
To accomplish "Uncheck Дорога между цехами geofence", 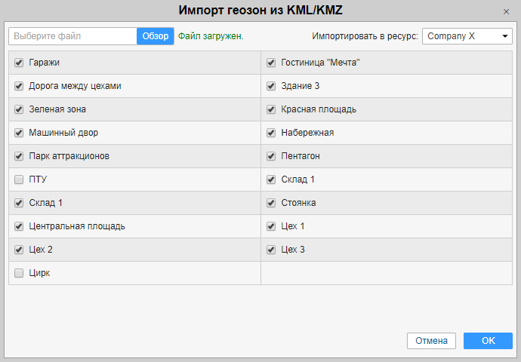I will (20, 86).
